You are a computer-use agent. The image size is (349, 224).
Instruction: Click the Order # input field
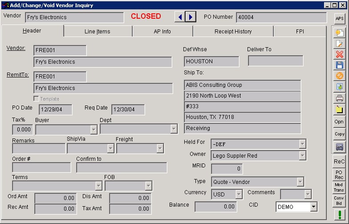click(41, 167)
